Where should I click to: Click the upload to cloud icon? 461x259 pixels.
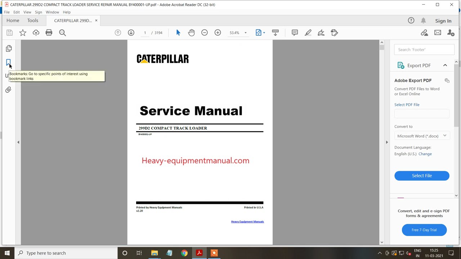coord(36,33)
